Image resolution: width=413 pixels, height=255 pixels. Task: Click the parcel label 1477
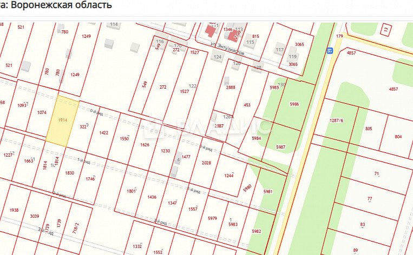186,157
